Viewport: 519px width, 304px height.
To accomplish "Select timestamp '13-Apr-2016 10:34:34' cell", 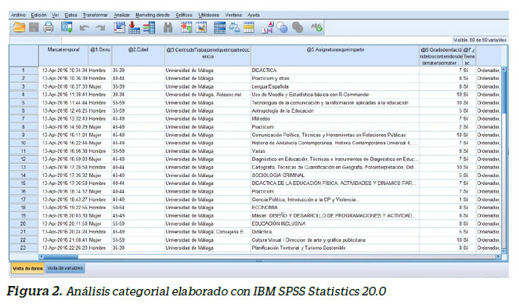I will (x=63, y=71).
